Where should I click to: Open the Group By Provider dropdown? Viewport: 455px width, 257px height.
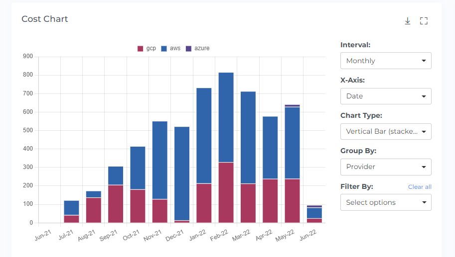(x=386, y=167)
